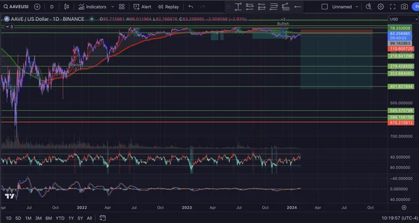Set range to 1Y
The height and width of the screenshot is (223, 419).
(71, 218)
